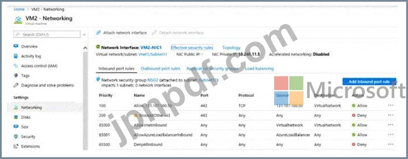Open ellipsis menu for AllowAzureLoadBalancerInBound rule
This screenshot has width=408, height=159.
pos(390,135)
